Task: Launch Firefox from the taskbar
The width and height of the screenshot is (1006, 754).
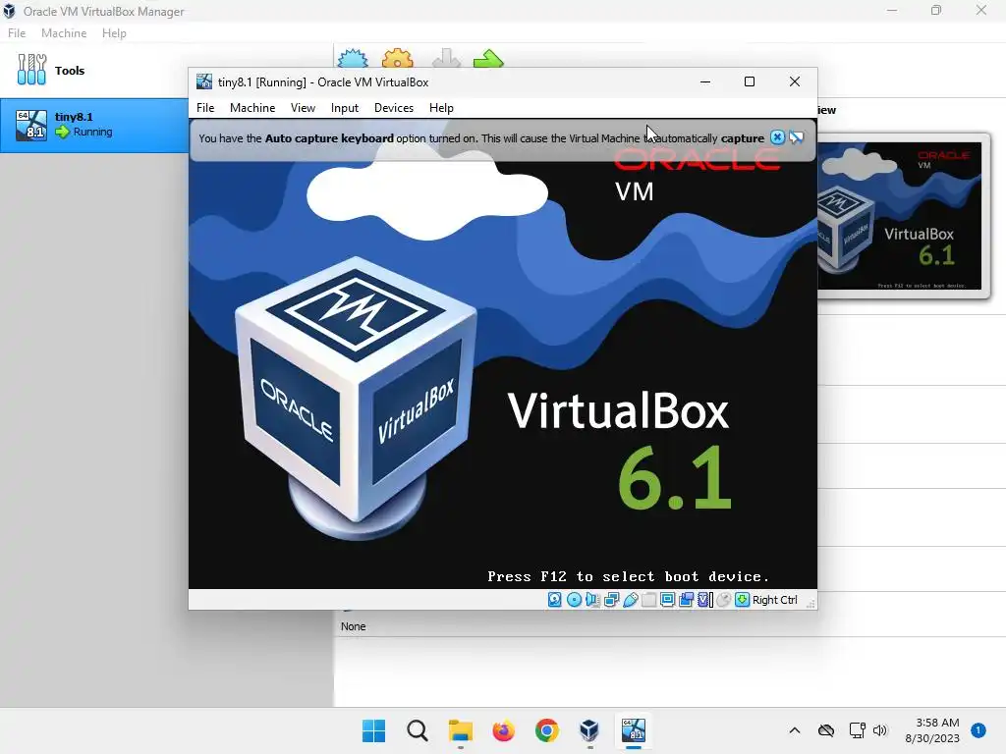Action: point(504,730)
